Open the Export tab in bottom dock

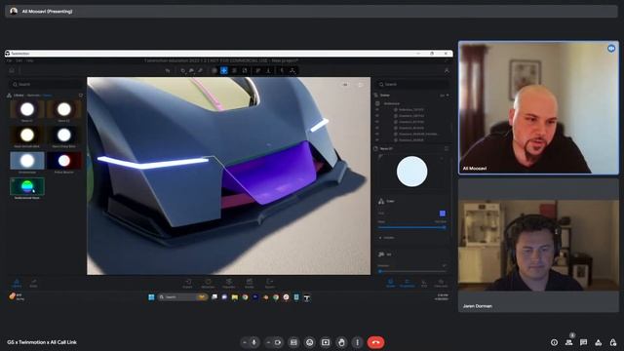pyautogui.click(x=270, y=284)
